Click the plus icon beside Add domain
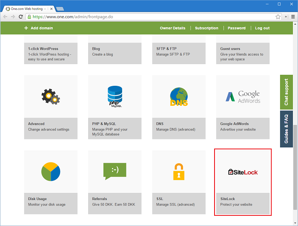The image size is (298, 226). coord(26,28)
